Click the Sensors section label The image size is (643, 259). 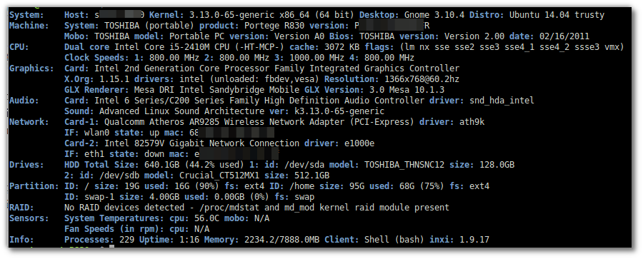[x=29, y=218]
